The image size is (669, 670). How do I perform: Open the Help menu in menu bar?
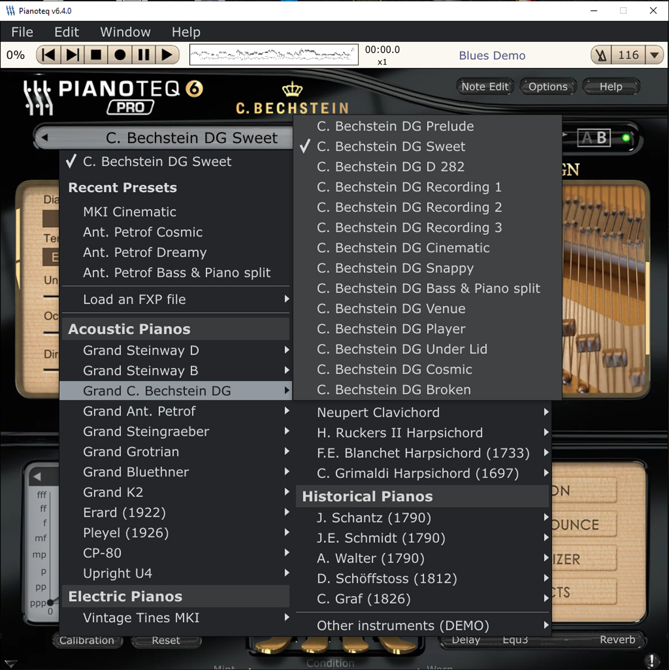click(186, 32)
